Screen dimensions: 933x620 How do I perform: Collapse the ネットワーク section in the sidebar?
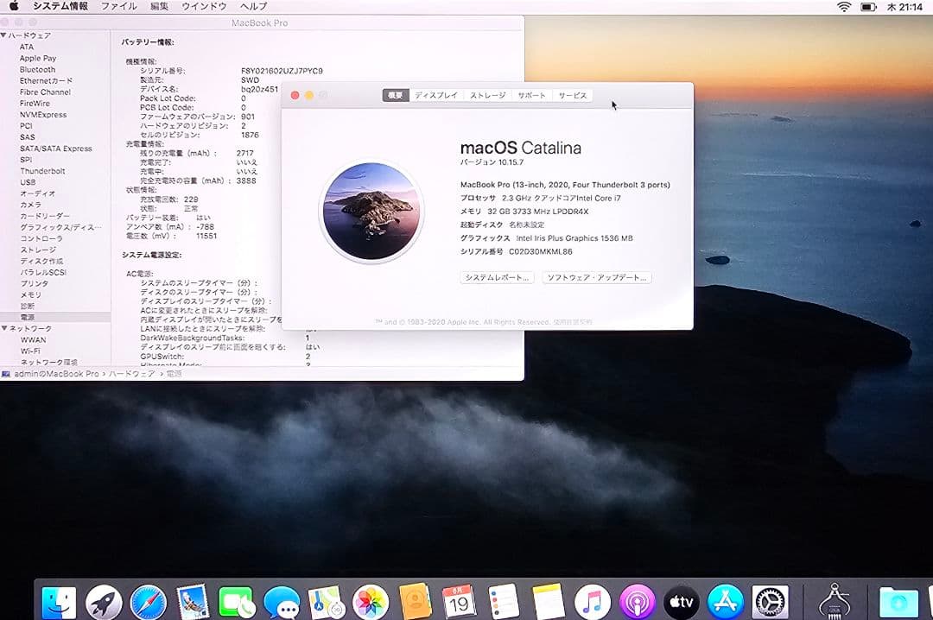tap(7, 328)
